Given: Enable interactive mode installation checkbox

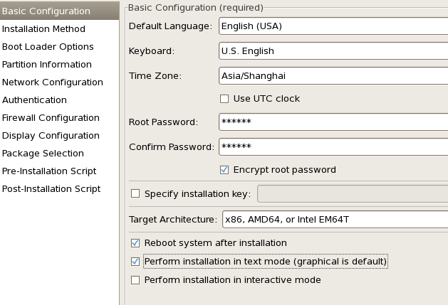Looking at the screenshot, I should pyautogui.click(x=135, y=280).
